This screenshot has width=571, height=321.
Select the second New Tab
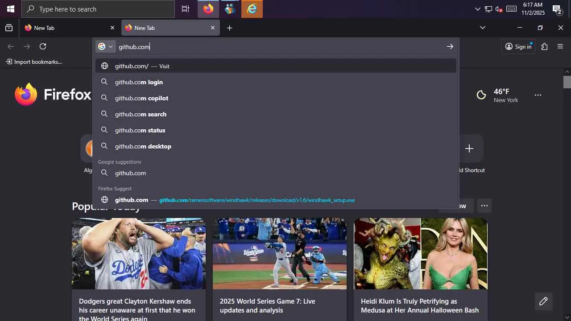pos(170,28)
